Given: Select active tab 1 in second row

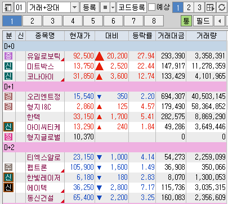Looking at the screenshot, I should [12, 21].
